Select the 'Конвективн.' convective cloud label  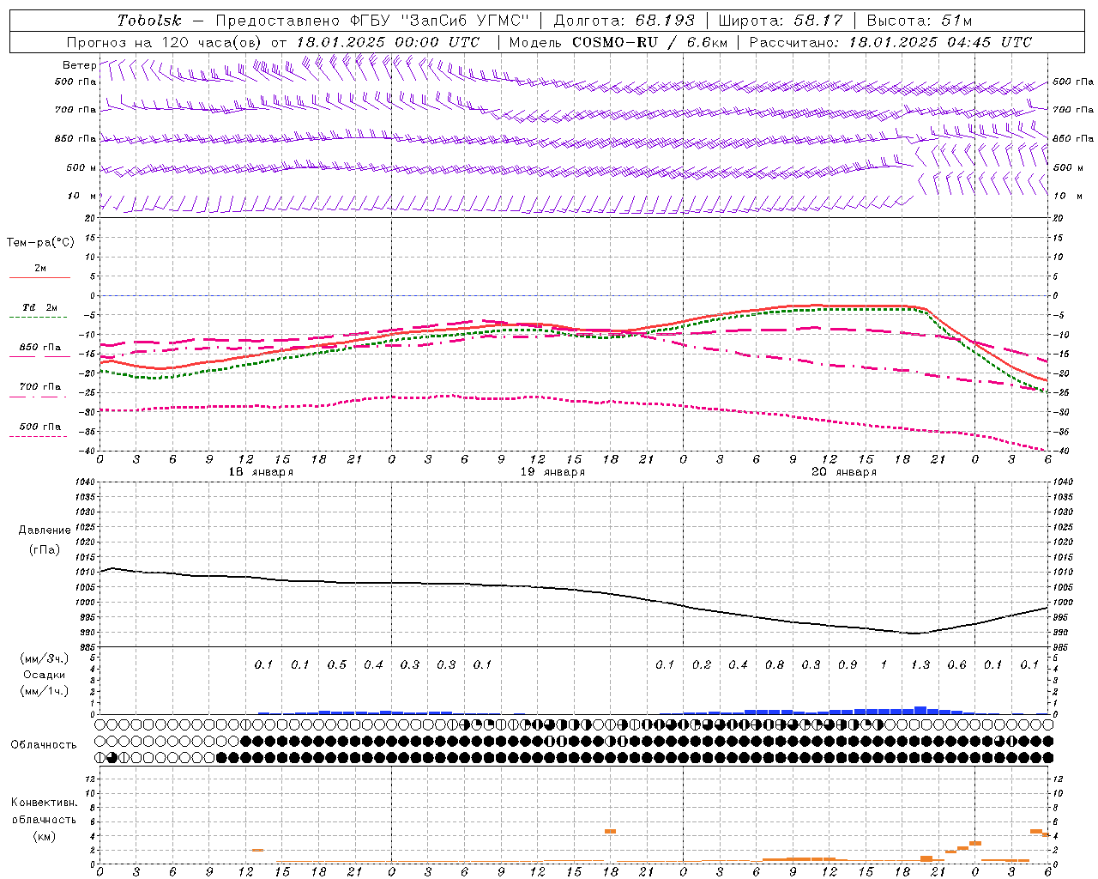pos(45,803)
